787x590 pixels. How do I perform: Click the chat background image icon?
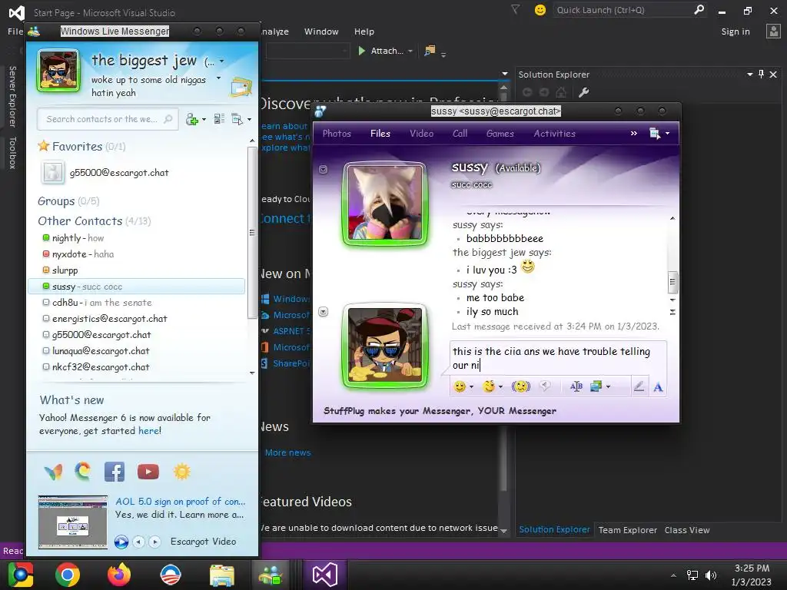click(596, 386)
